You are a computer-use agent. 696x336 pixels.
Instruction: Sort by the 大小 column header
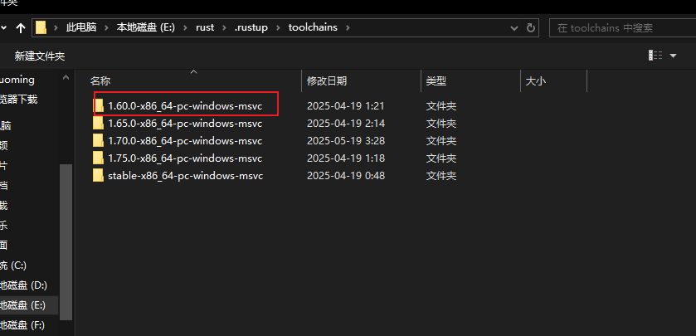[x=536, y=80]
